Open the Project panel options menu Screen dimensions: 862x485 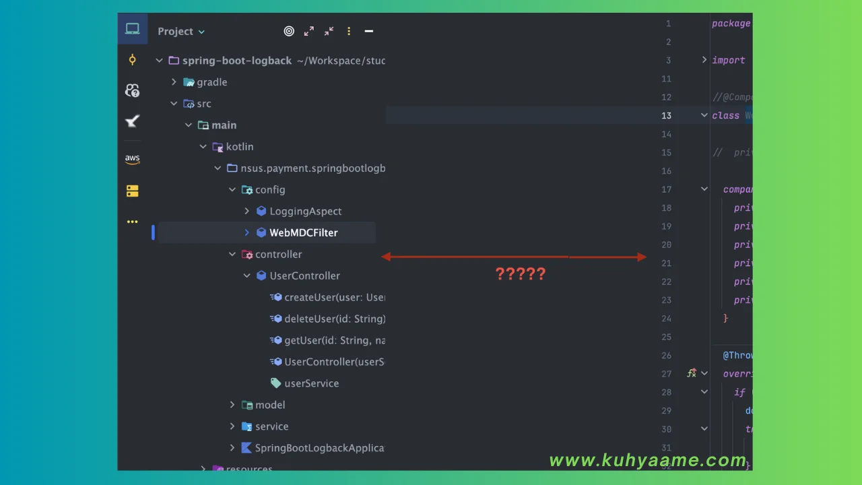point(349,31)
